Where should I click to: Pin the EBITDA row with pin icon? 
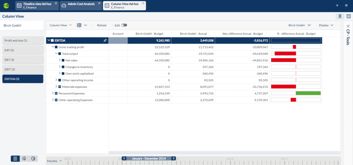click(105, 41)
